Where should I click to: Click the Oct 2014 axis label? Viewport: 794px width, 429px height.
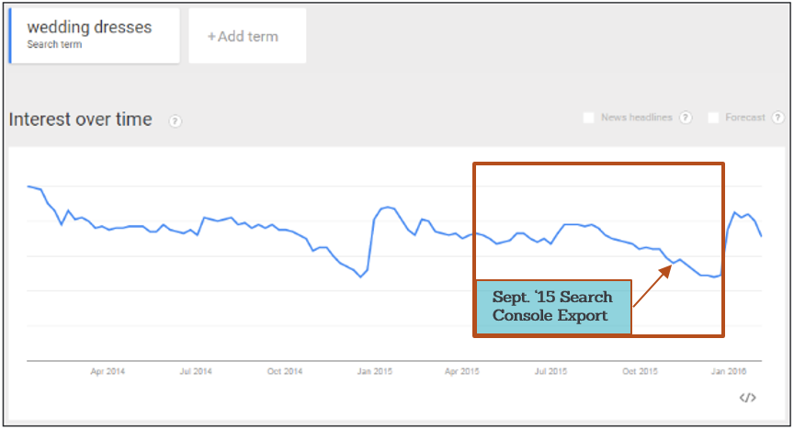(285, 372)
